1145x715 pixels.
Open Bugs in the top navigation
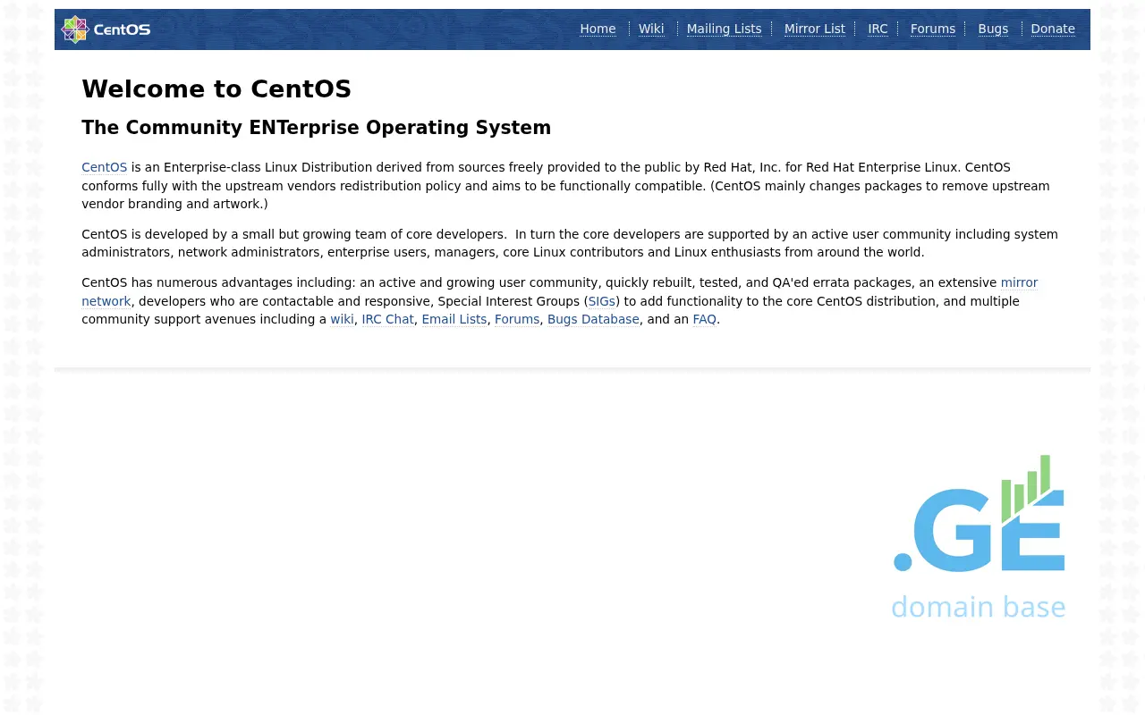[993, 29]
